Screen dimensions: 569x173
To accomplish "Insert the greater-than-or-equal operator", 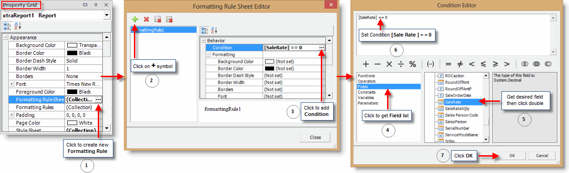I will click(x=495, y=63).
